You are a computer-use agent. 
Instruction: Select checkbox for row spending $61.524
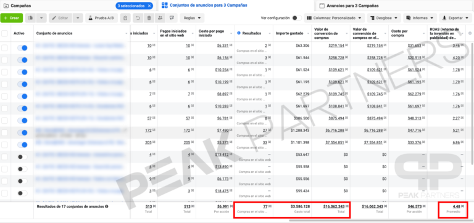pos(4,72)
